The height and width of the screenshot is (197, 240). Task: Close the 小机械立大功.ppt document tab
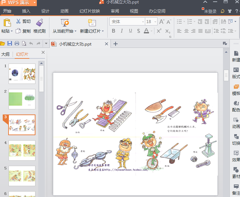[x=106, y=44]
